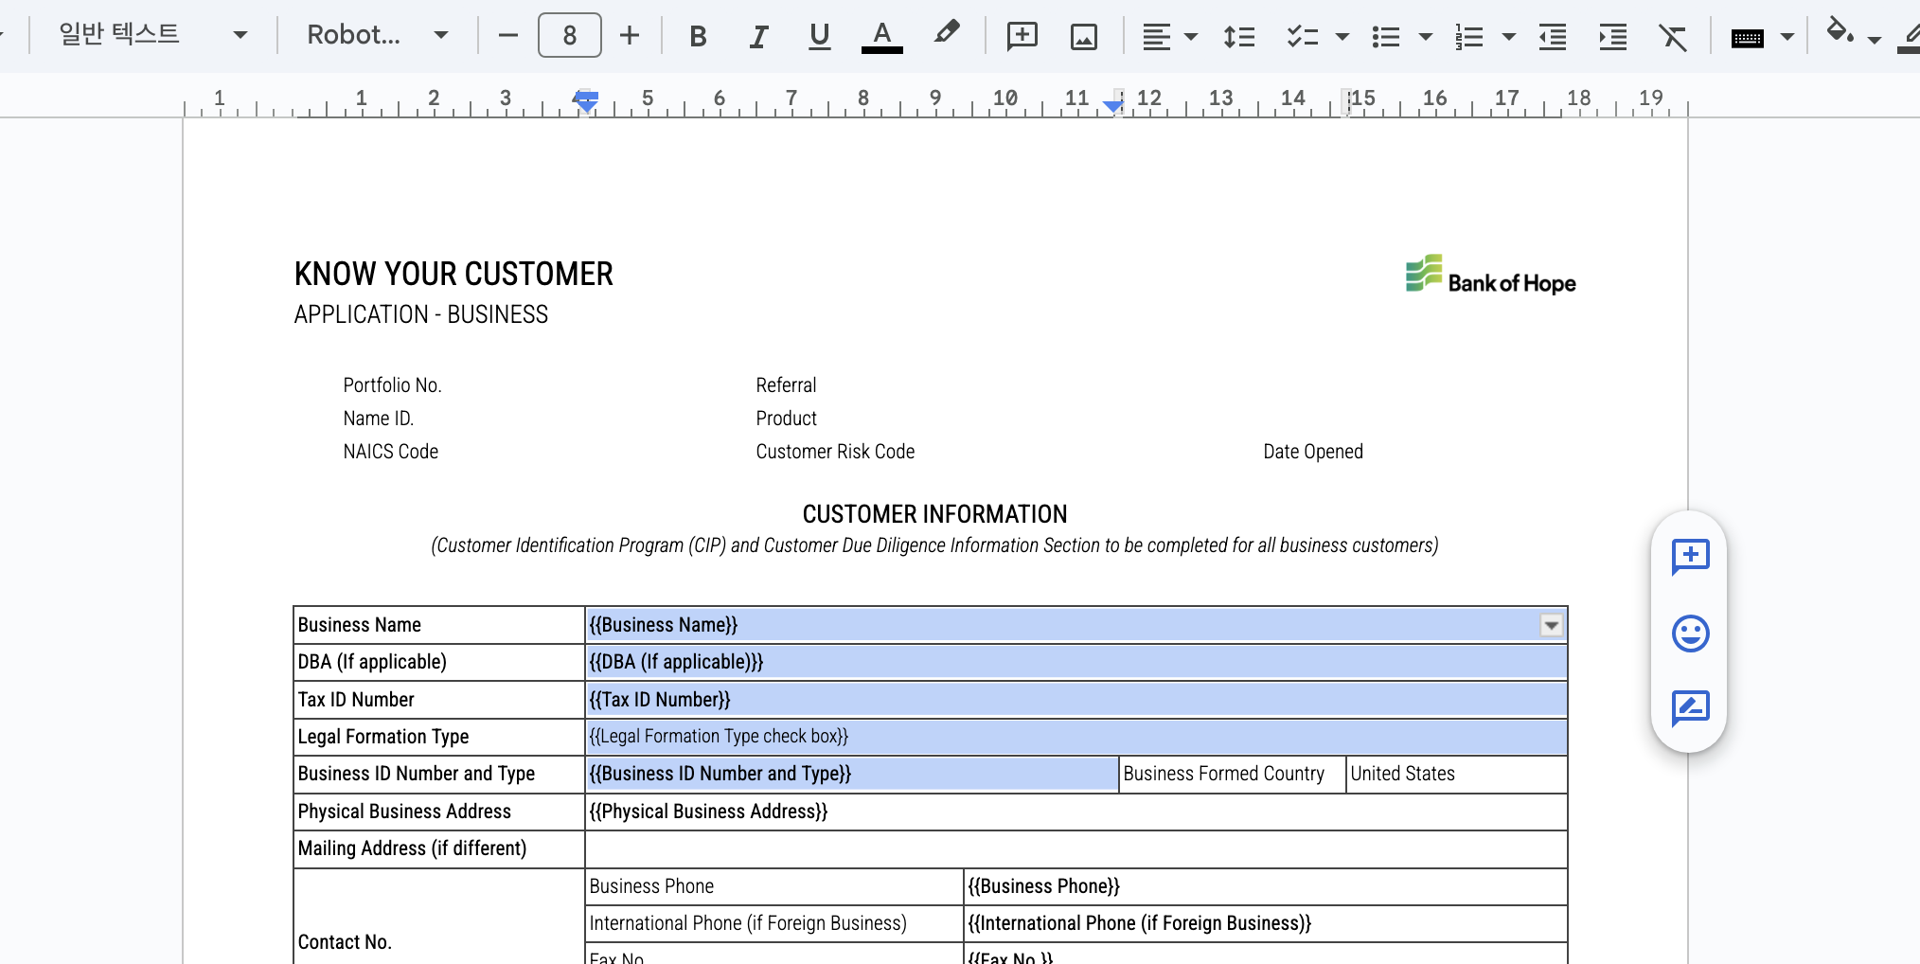Click the font size input field

click(x=569, y=35)
